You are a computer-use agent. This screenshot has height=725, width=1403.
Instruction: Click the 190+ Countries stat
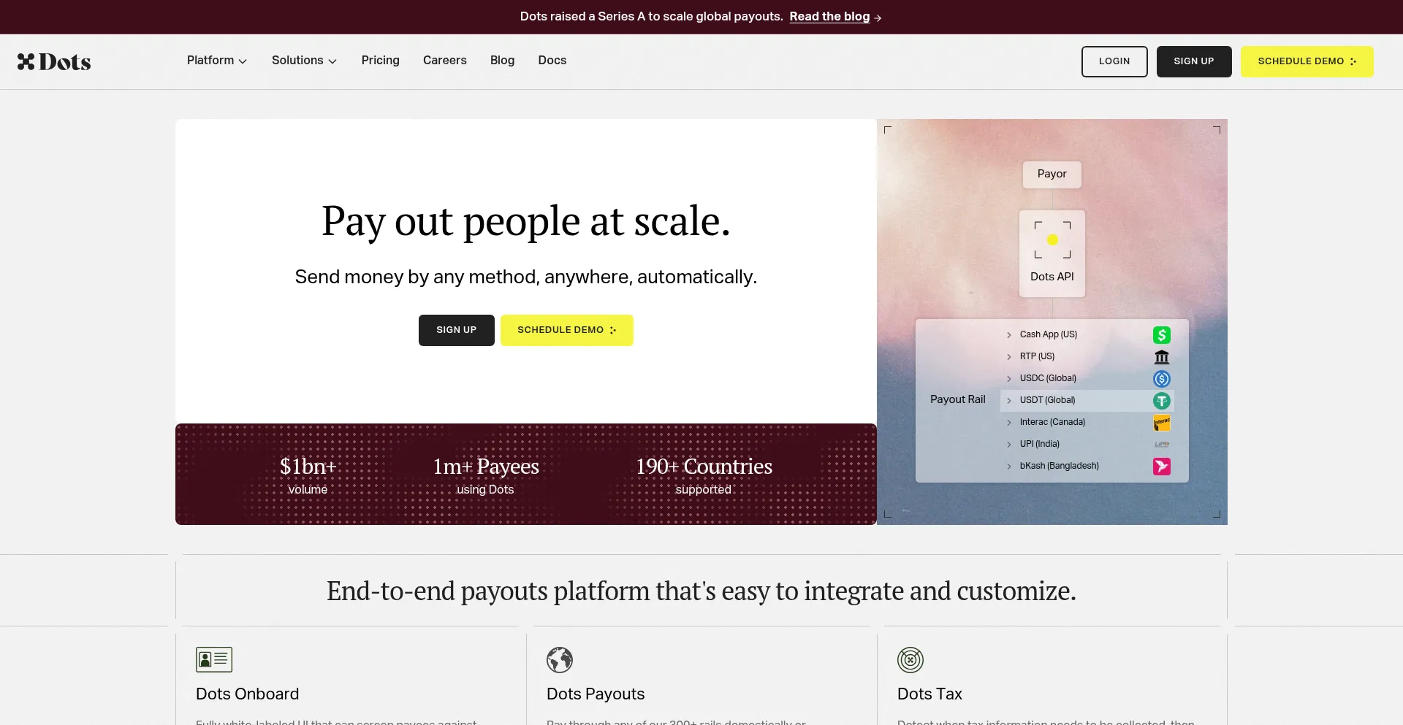704,475
